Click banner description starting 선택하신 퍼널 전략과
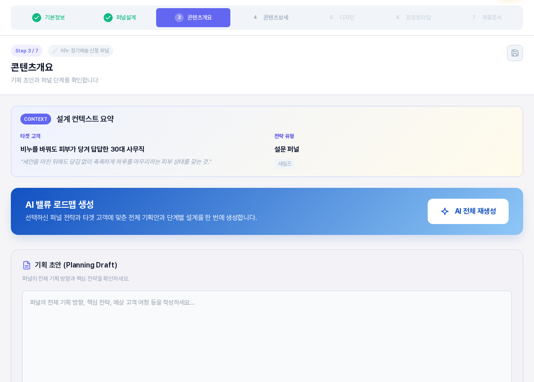 click(x=141, y=218)
